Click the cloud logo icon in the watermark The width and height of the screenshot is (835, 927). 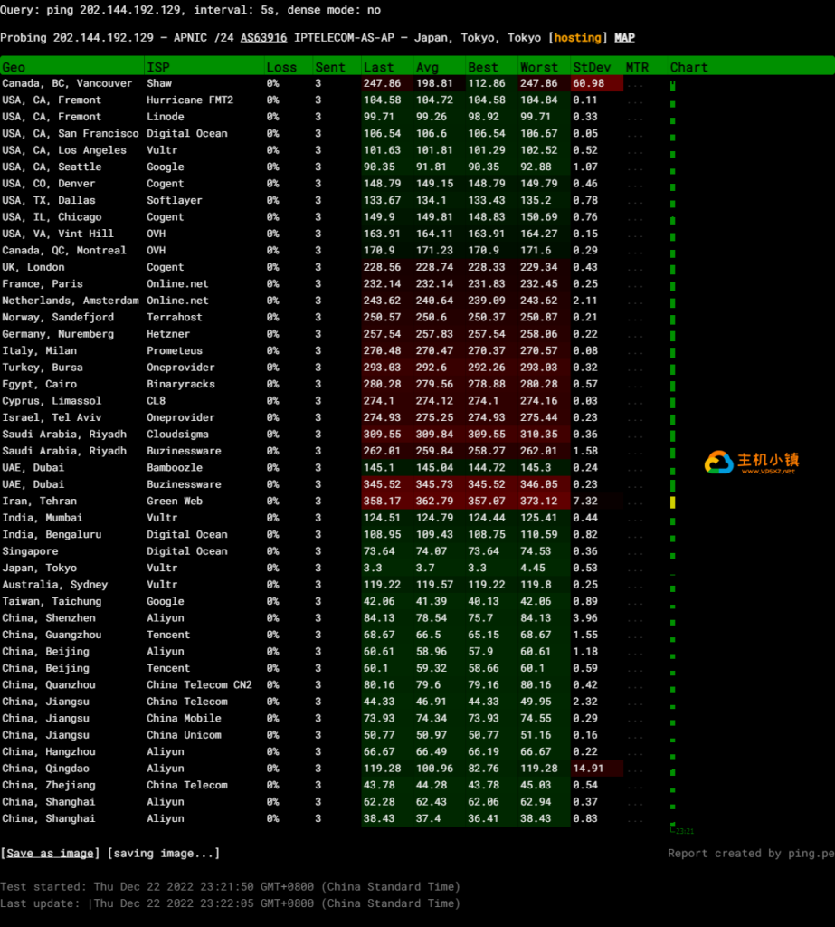[719, 463]
